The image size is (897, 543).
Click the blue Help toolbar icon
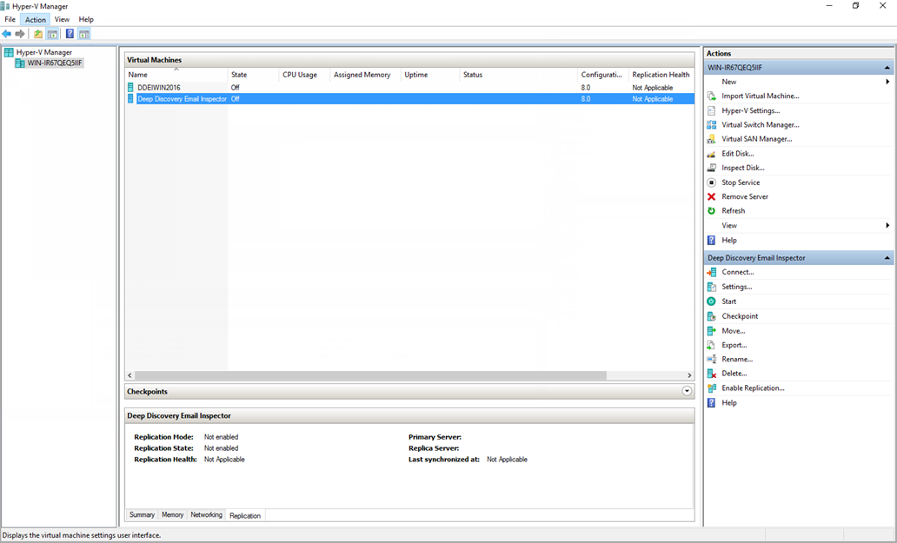[x=70, y=34]
